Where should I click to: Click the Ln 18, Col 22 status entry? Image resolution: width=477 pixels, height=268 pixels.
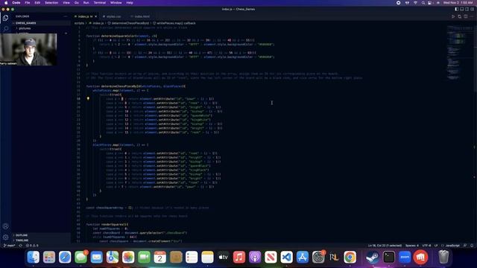[x=385, y=246]
